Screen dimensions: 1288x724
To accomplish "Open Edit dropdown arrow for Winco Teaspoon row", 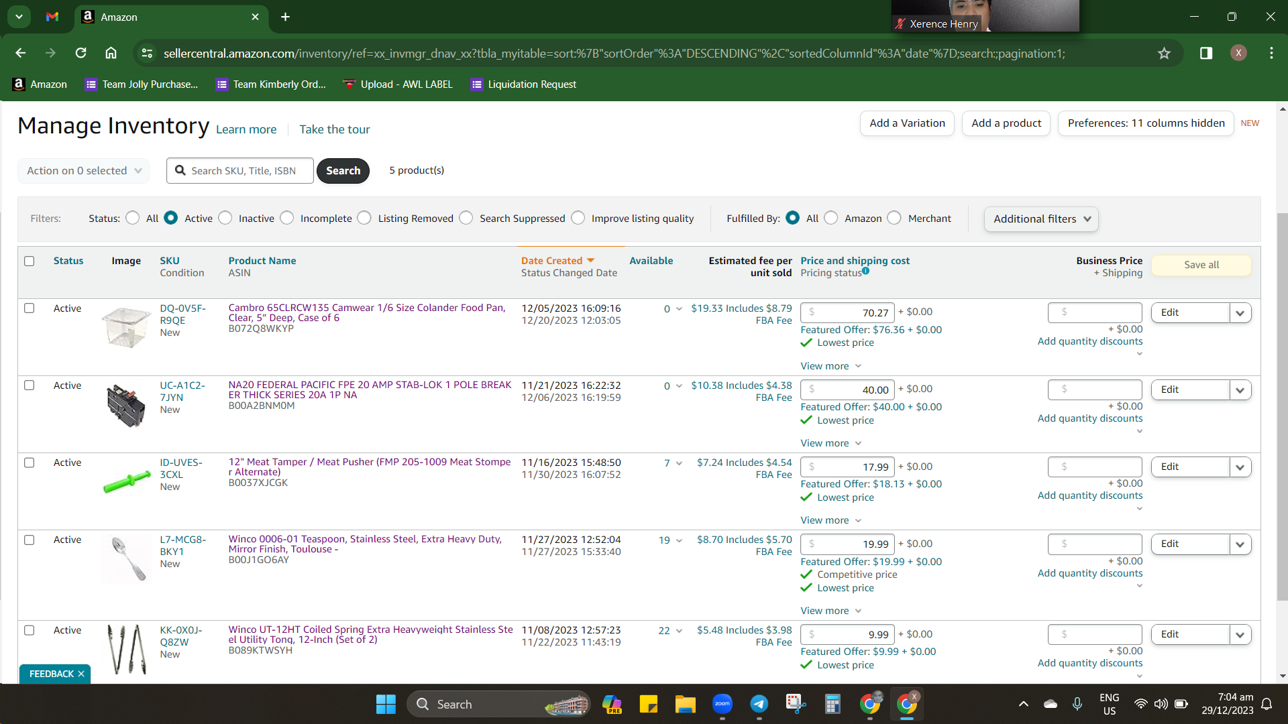I will pyautogui.click(x=1240, y=544).
